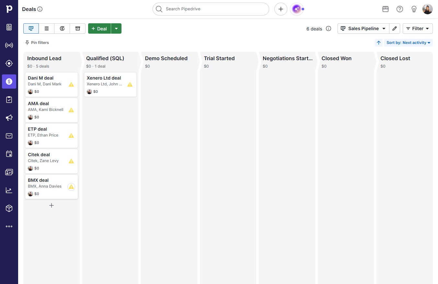The width and height of the screenshot is (438, 284).
Task: Open the user profile avatar menu
Action: click(x=428, y=9)
